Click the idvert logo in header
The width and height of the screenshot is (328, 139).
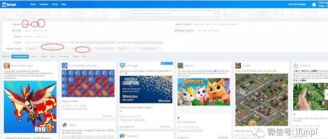coord(9,4)
